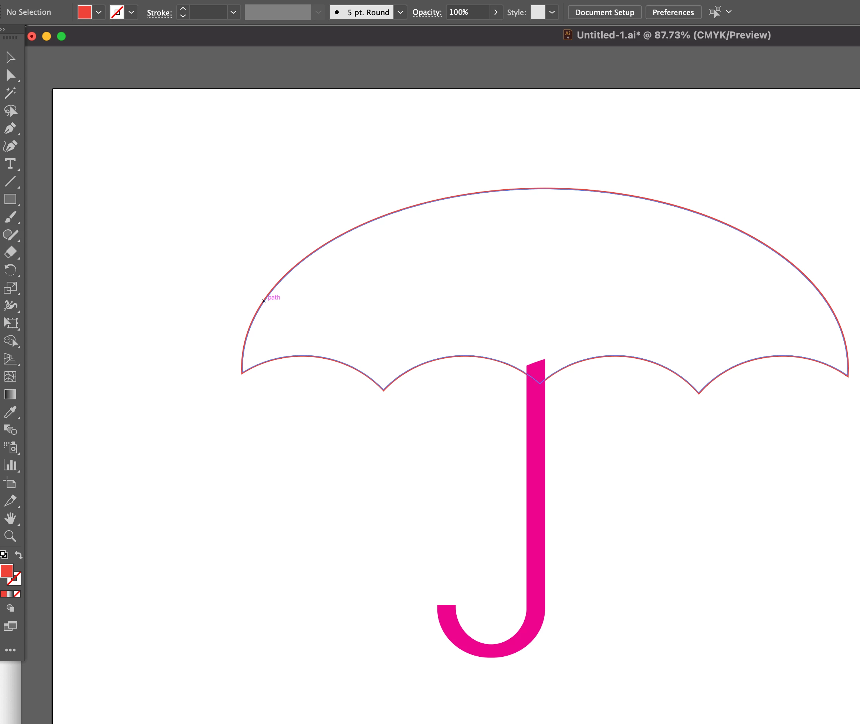
Task: Expand the 5 pt. Round brush dropdown
Action: [400, 12]
